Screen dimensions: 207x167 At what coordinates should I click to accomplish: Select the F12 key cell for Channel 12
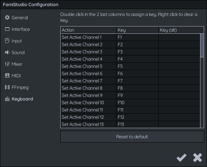tap(137, 117)
